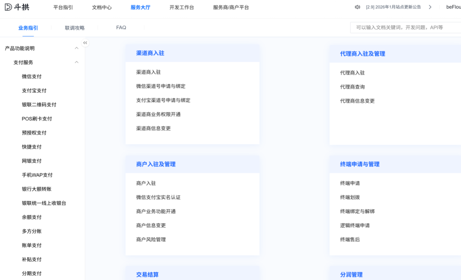Image resolution: width=461 pixels, height=280 pixels.
Task: Open the 终端划拨 link
Action: [350, 197]
